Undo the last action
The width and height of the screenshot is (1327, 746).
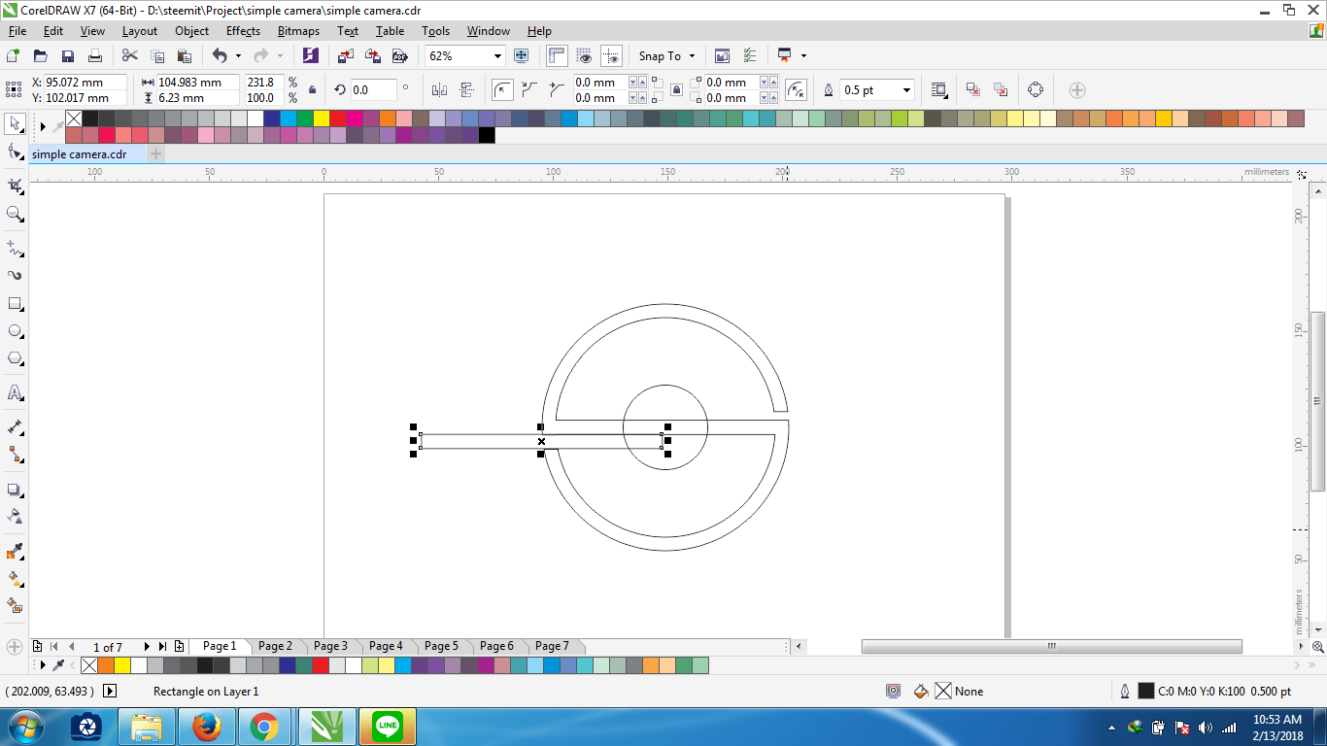(219, 56)
